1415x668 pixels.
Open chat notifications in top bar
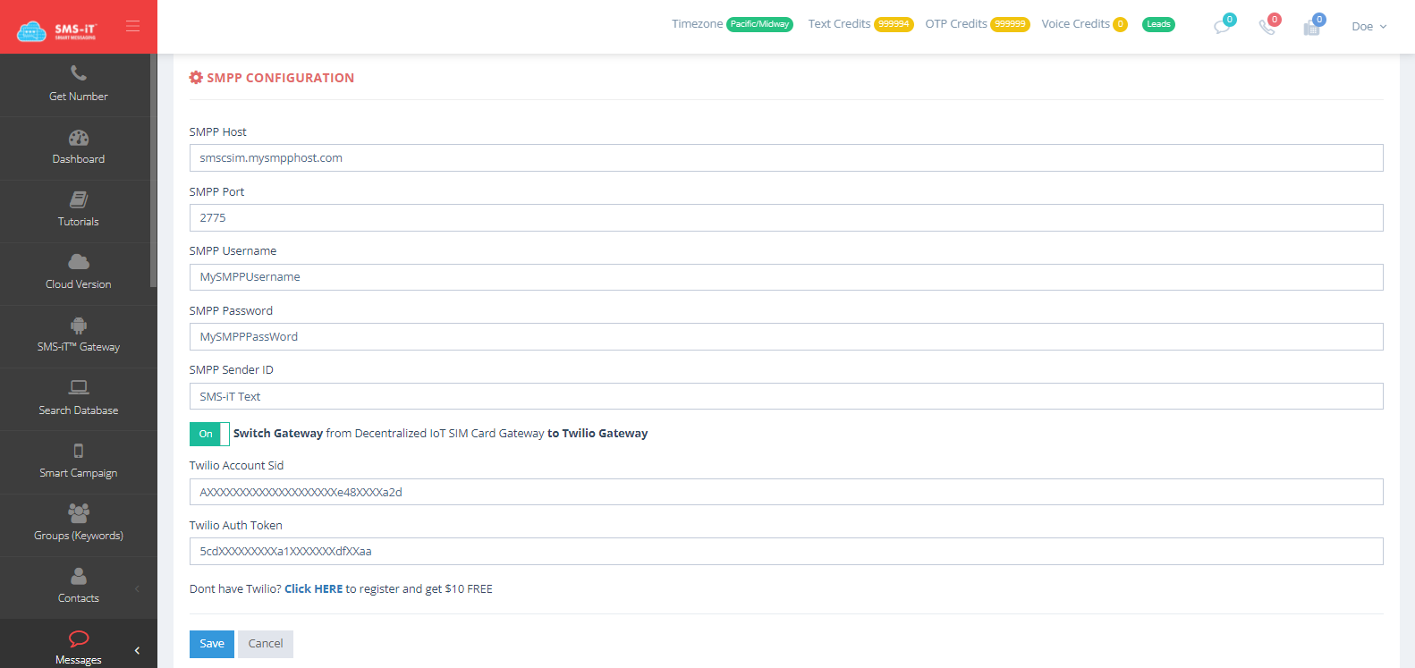(1223, 26)
